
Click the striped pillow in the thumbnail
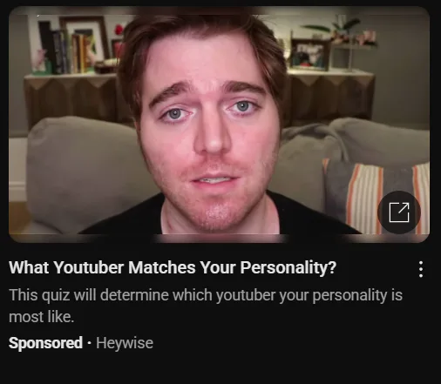pyautogui.click(x=377, y=196)
